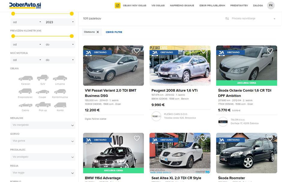This screenshot has width=282, height=182.
Task: Remove the Obetavno filter chip
Action: [98, 32]
